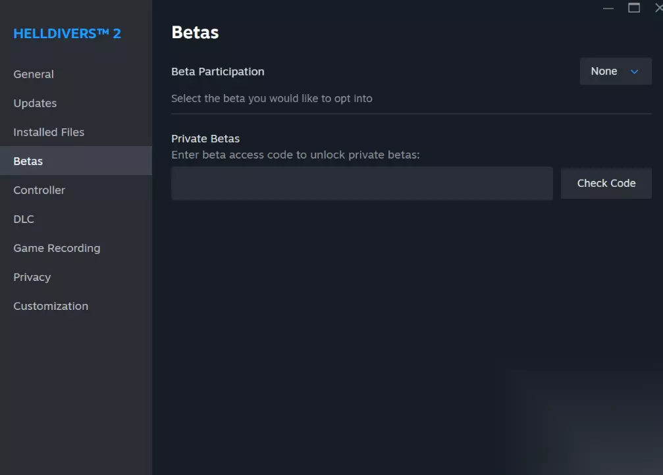Click the beta access code input field

(x=362, y=184)
